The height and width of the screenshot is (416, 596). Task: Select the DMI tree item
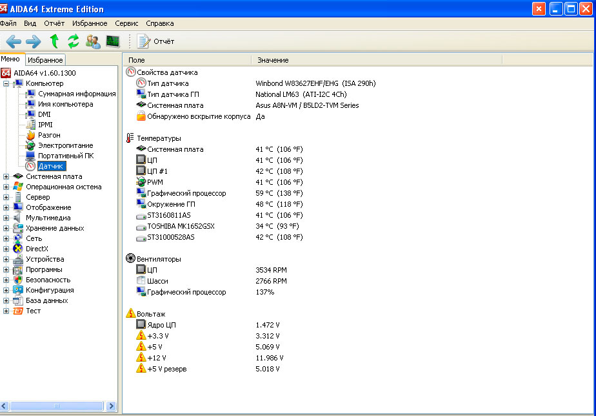tap(44, 114)
